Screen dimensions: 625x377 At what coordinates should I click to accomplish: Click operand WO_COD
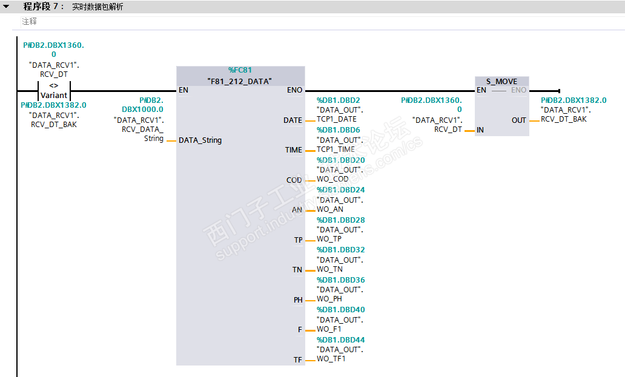pos(332,179)
